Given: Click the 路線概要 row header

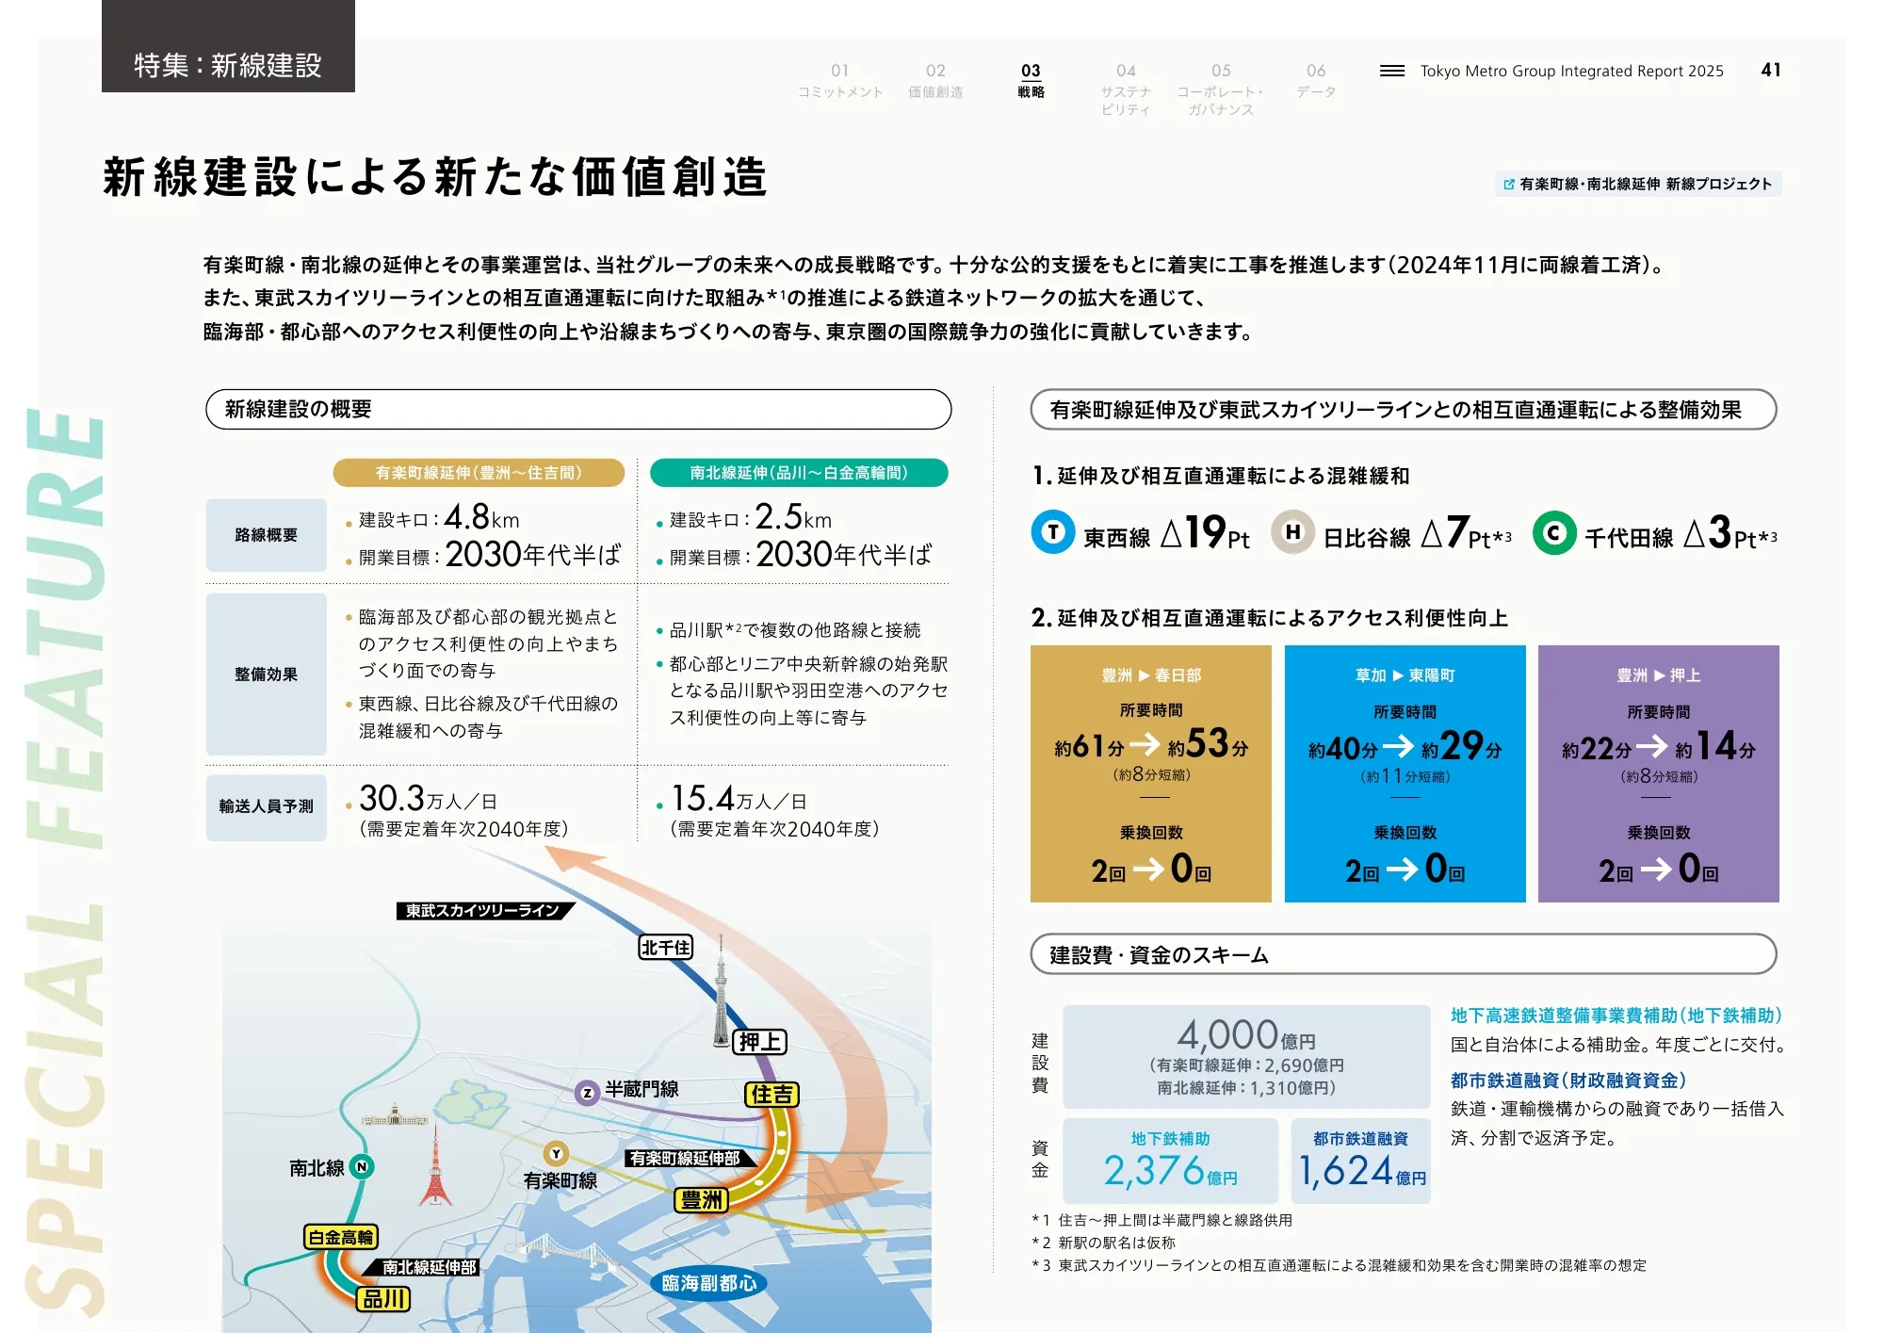Looking at the screenshot, I should pos(267,535).
